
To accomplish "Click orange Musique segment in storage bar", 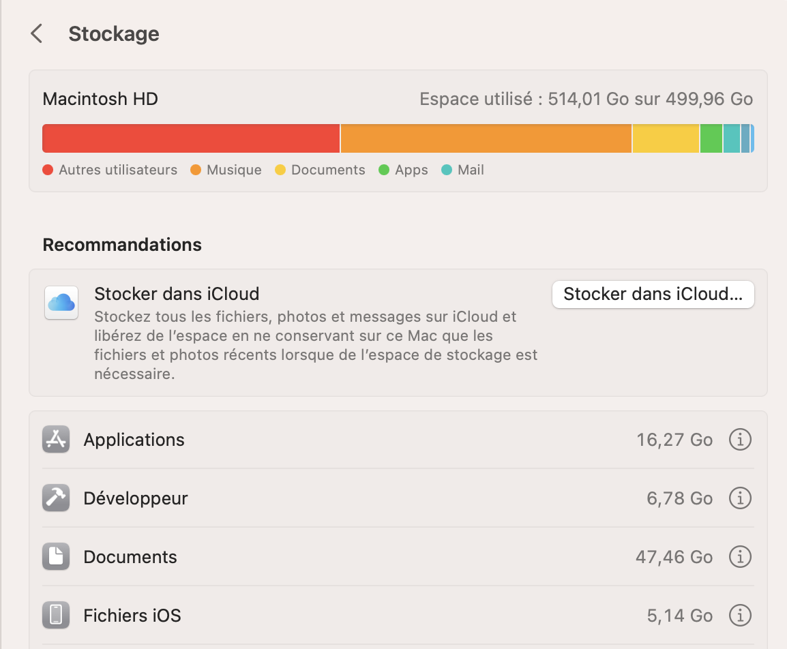I will (x=486, y=138).
